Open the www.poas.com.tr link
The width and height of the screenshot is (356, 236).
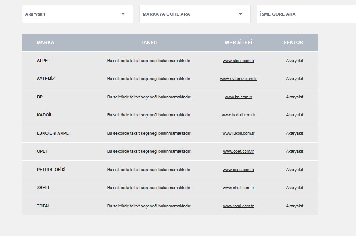(238, 170)
